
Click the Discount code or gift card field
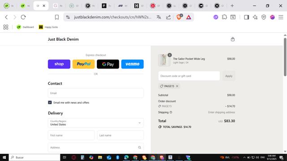(x=189, y=76)
